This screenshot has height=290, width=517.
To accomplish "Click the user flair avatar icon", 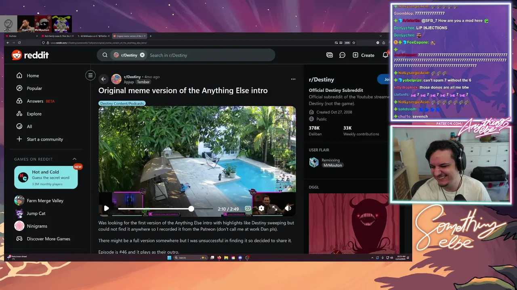I will [x=314, y=162].
